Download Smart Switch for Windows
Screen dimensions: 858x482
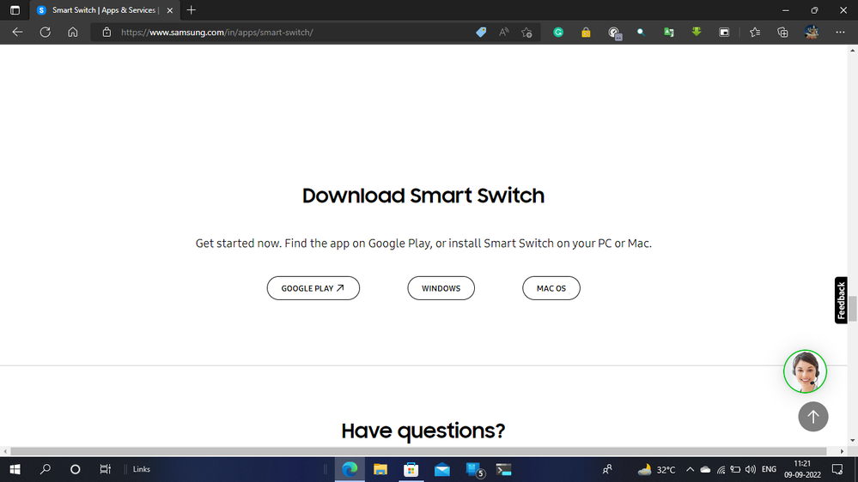[441, 288]
